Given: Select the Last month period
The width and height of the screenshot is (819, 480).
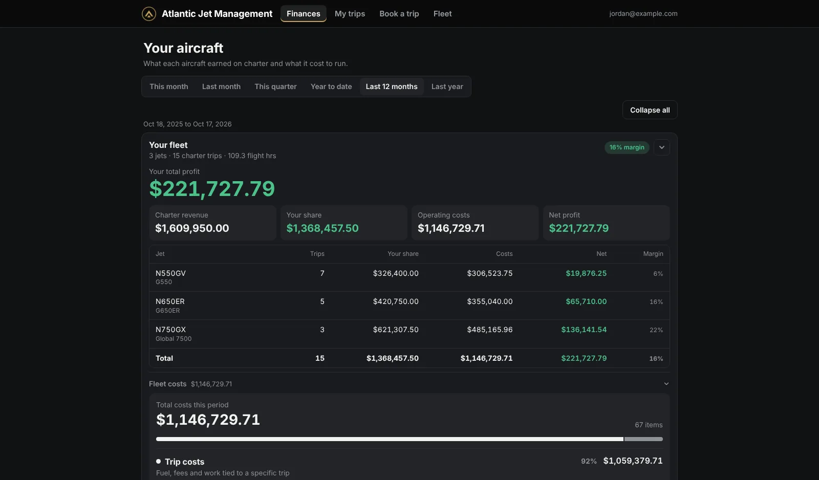Looking at the screenshot, I should [221, 86].
